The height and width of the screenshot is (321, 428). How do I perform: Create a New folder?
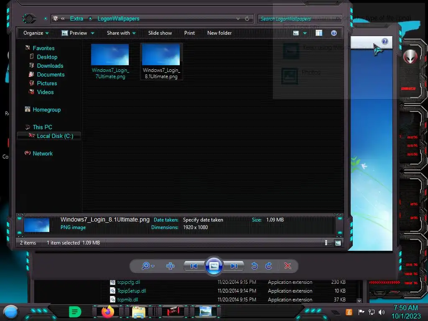(x=219, y=33)
